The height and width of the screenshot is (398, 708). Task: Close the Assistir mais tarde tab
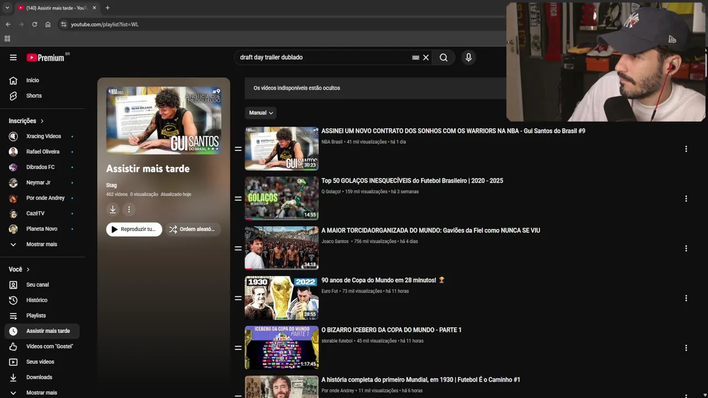pyautogui.click(x=94, y=8)
